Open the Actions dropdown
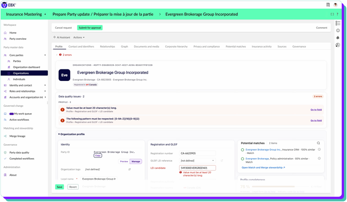The width and height of the screenshot is (347, 202). point(79,37)
